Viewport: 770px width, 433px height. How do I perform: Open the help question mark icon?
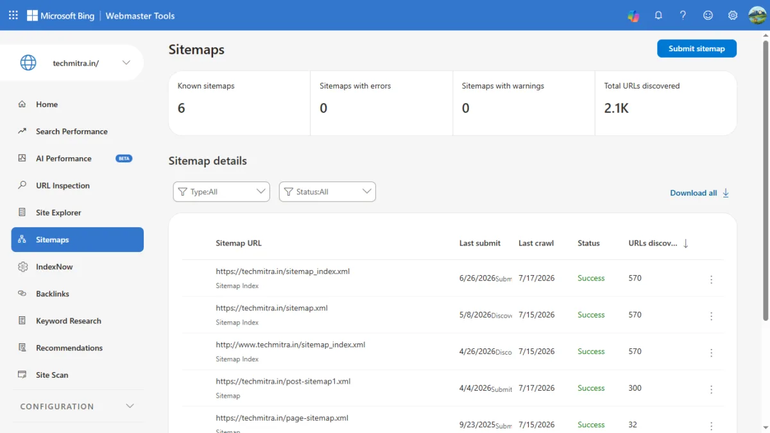coord(683,15)
